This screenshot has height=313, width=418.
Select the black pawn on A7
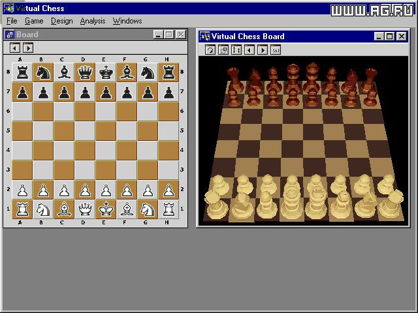tap(22, 92)
